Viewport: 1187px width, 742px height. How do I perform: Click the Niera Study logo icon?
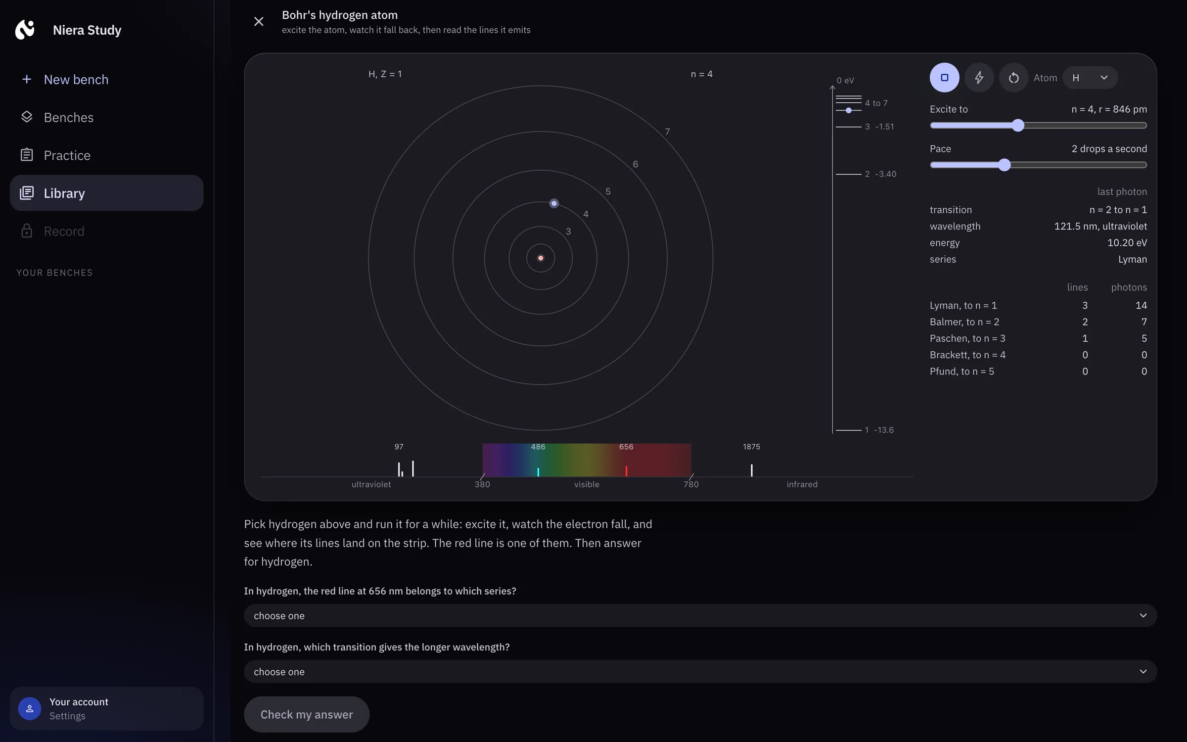point(25,30)
